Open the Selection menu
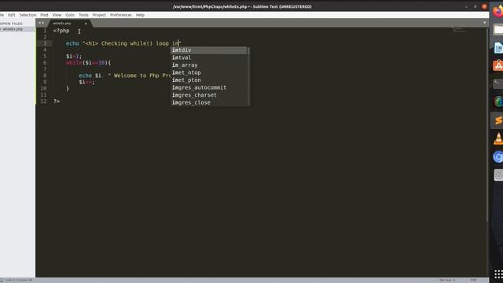Viewport: 503px width, 283px height. pos(28,15)
